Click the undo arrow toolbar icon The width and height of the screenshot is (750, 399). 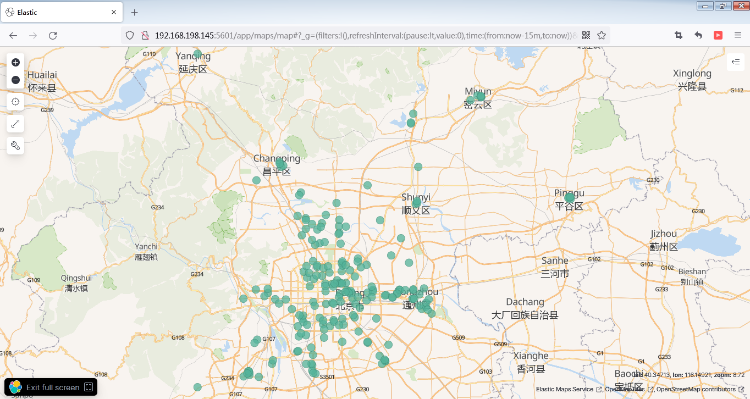(x=698, y=35)
